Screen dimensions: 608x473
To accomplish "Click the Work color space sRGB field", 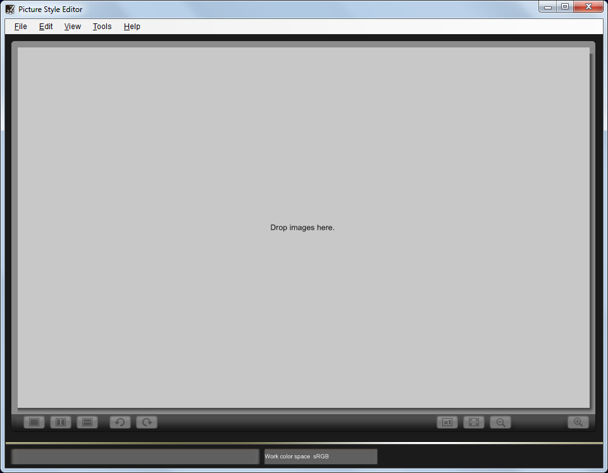I will 321,457.
